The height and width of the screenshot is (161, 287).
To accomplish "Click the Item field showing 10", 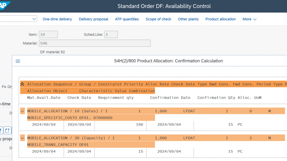I will pyautogui.click(x=48, y=34).
